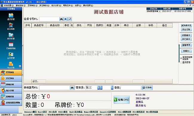Open 其它事务 menu in menu bar

point(44,5)
